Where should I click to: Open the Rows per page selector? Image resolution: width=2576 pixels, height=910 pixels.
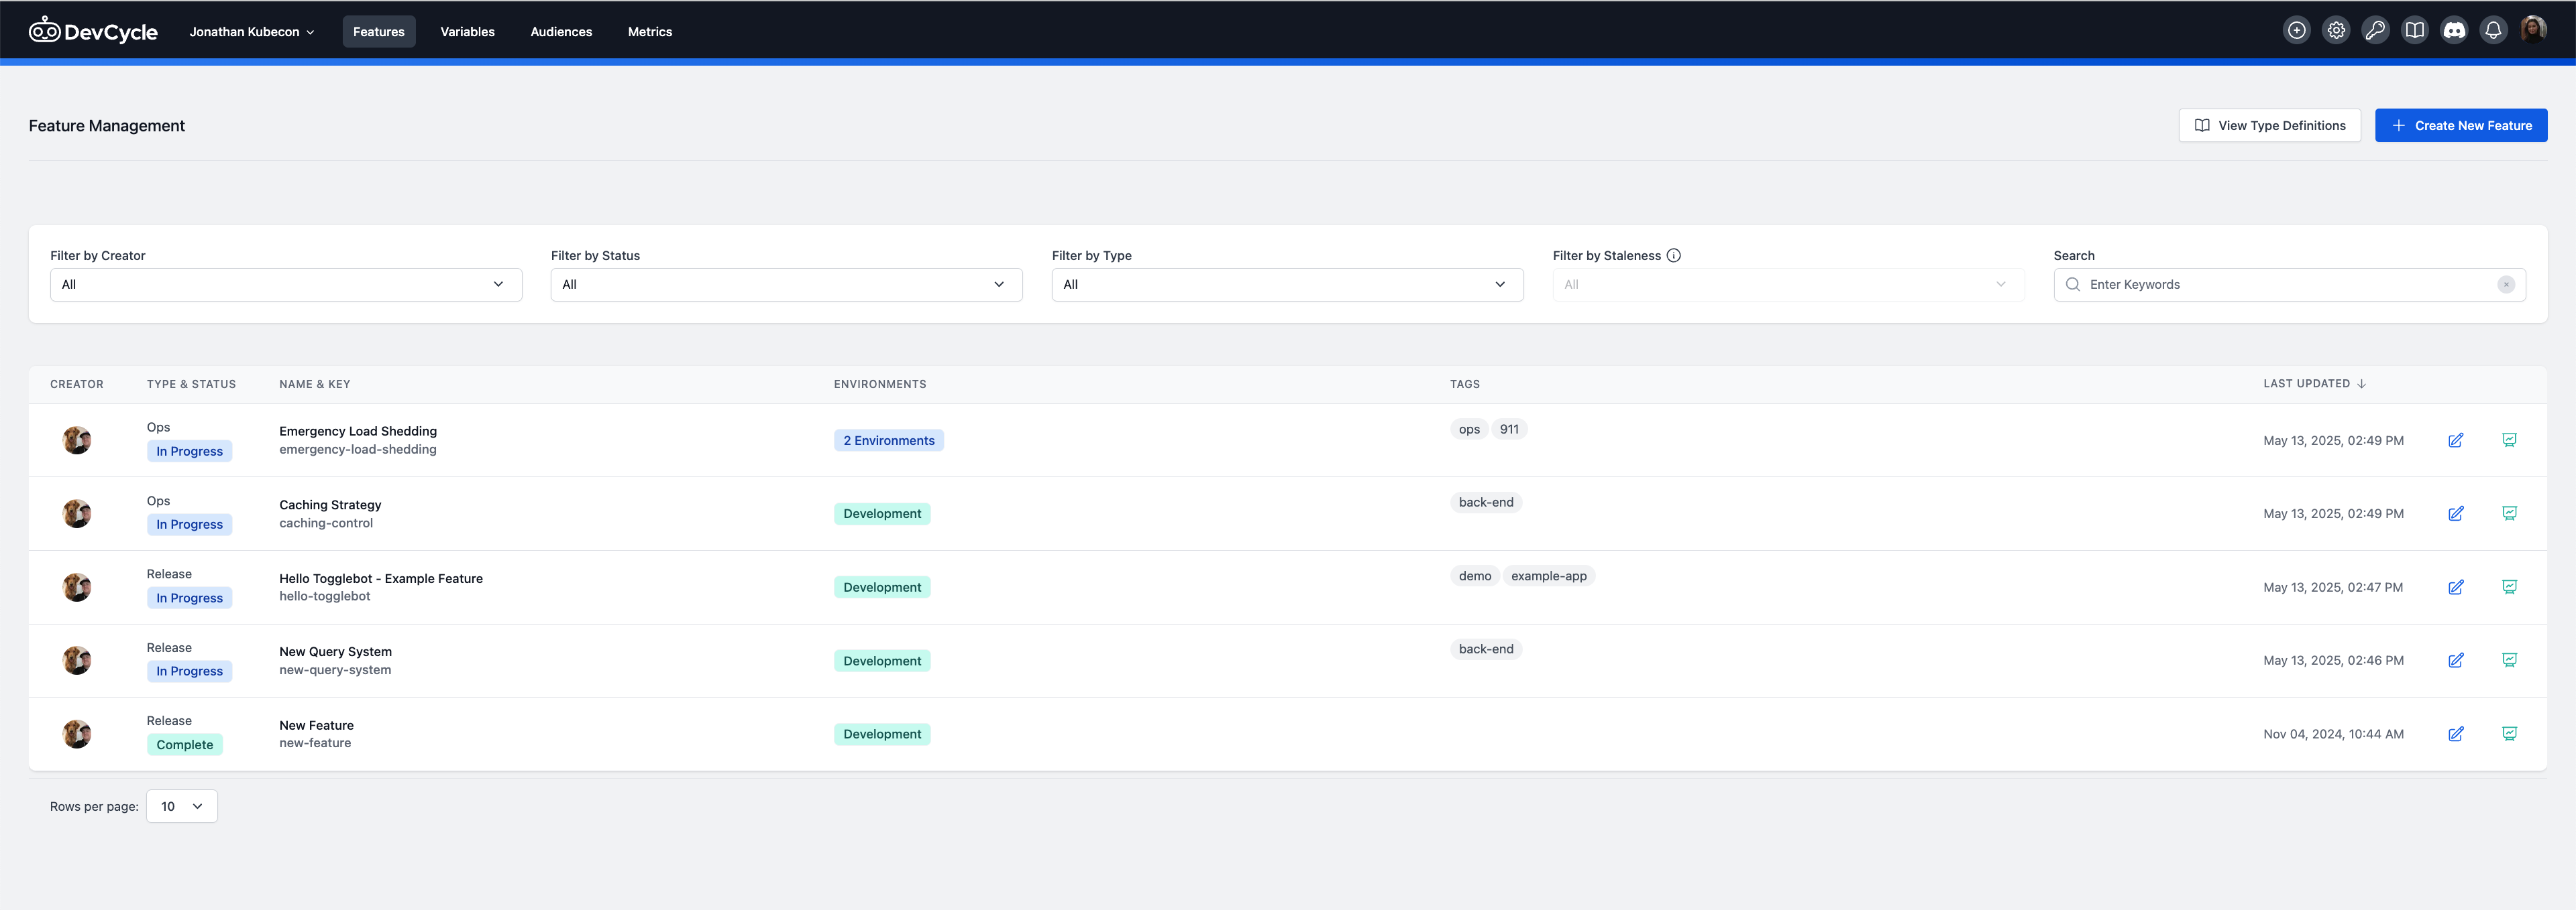pos(181,806)
